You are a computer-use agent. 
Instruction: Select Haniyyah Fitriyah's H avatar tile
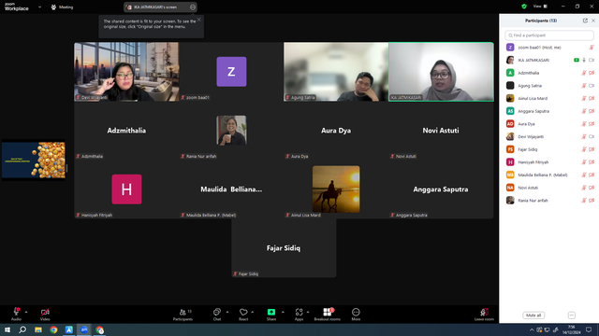coord(126,189)
